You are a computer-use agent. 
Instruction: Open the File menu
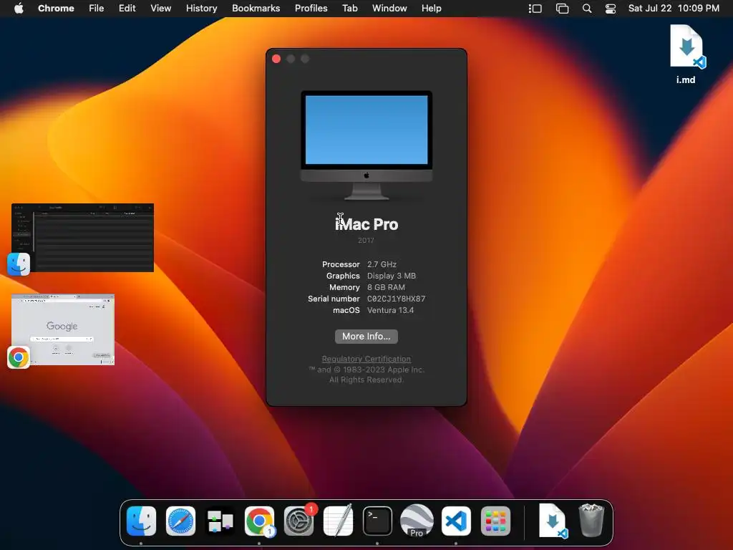[x=97, y=9]
